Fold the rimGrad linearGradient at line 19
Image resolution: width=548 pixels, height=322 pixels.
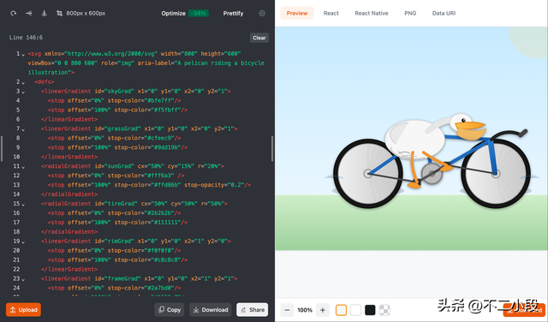[x=23, y=241]
